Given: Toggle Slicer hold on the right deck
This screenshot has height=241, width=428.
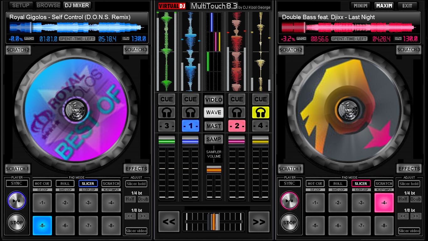Looking at the screenshot, I should pos(409,184).
